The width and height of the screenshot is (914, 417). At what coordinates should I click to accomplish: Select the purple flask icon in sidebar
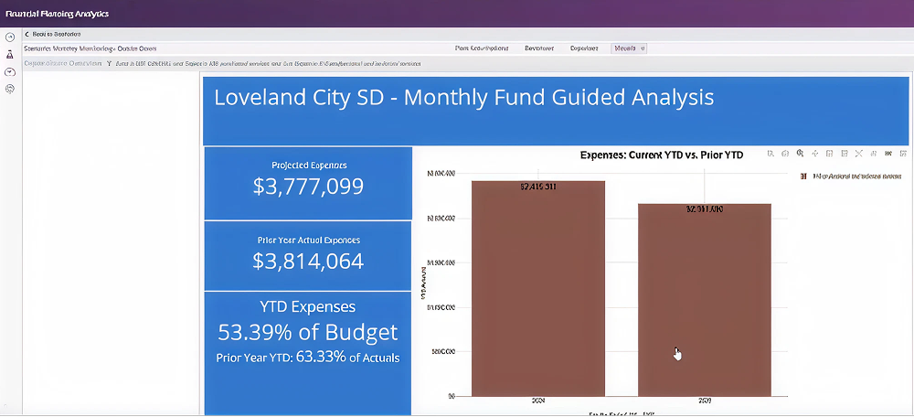(x=10, y=54)
